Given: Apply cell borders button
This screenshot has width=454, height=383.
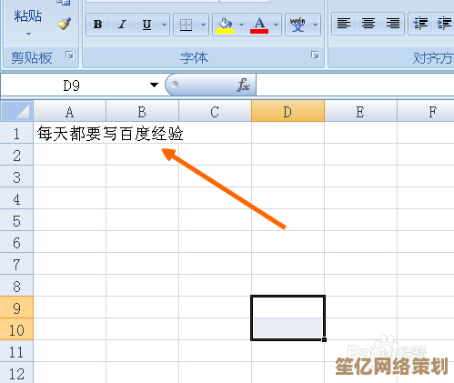Looking at the screenshot, I should pos(186,25).
